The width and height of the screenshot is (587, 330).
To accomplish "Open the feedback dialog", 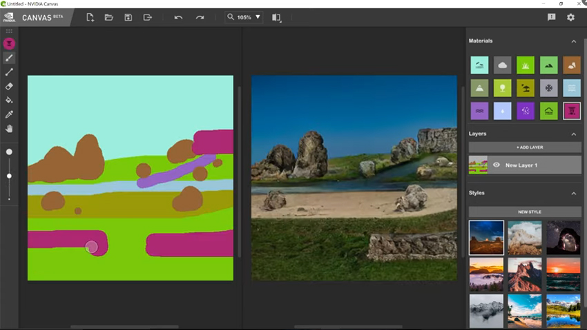I will click(552, 17).
